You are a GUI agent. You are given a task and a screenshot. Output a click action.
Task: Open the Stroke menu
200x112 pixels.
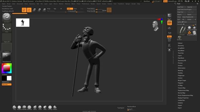(x=104, y=4)
